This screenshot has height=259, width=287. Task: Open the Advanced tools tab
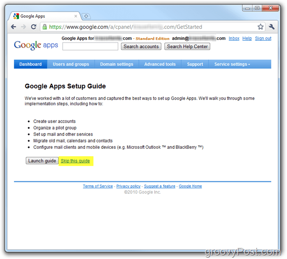(x=160, y=64)
